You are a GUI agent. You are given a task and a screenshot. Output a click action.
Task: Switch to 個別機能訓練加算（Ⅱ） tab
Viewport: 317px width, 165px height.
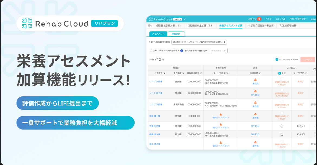click(x=169, y=26)
